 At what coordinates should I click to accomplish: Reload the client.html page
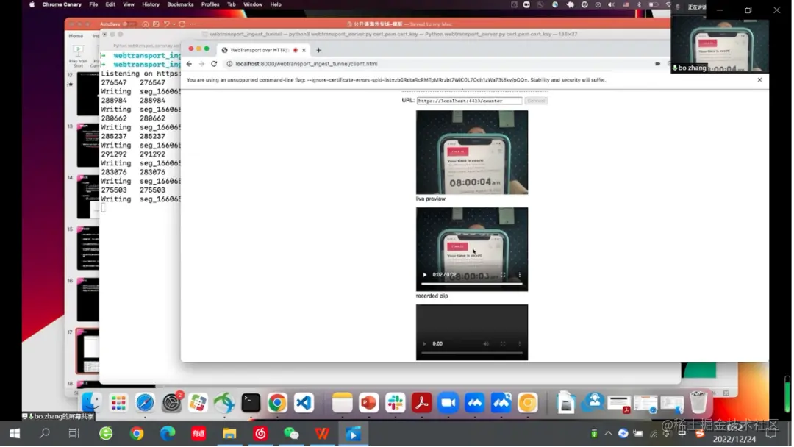[x=214, y=64]
